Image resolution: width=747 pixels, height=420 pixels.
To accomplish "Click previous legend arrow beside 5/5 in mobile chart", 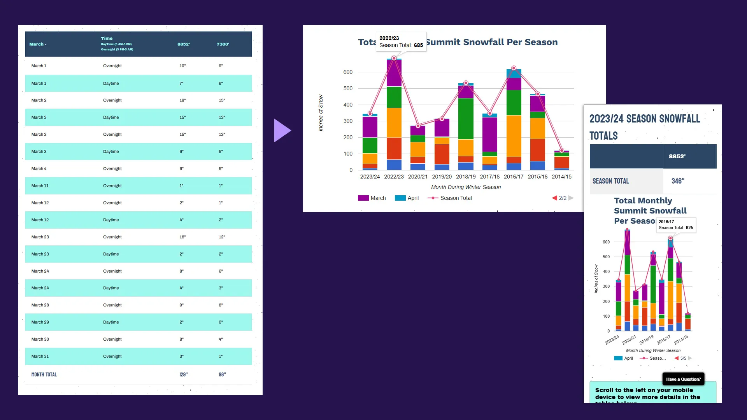I will (x=677, y=358).
